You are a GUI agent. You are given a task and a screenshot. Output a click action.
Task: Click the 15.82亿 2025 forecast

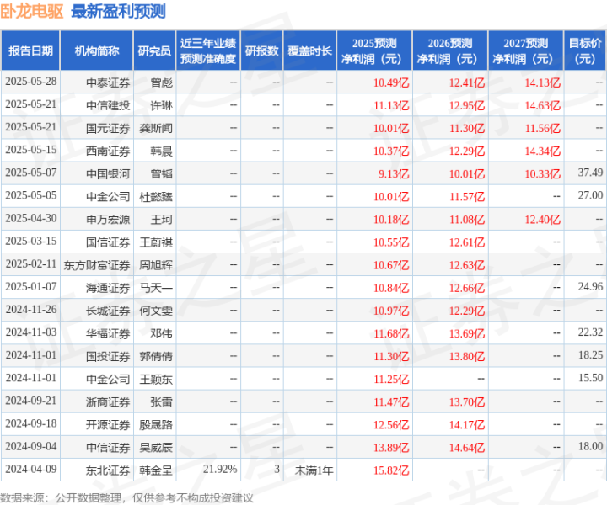[x=391, y=470]
